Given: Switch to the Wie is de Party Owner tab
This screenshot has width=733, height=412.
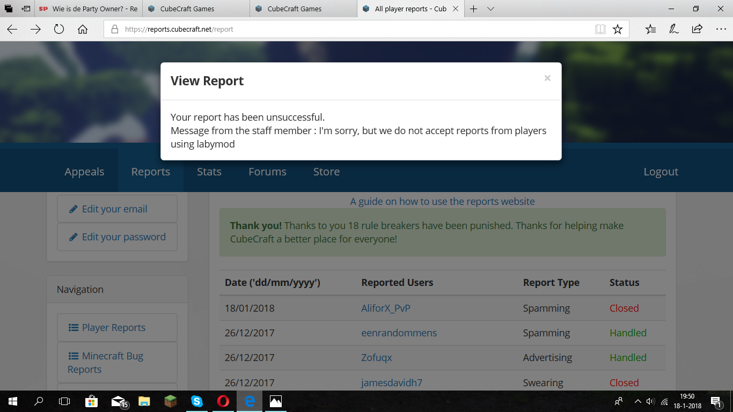Looking at the screenshot, I should click(x=89, y=9).
